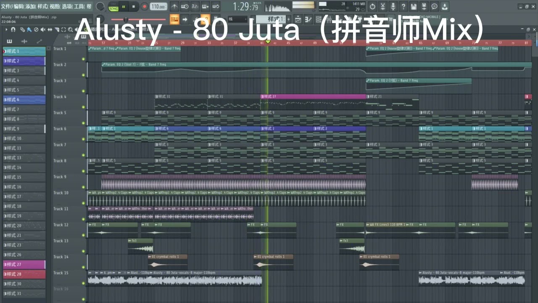538x303 pixels.
Task: Mute Track 14 with its green dot
Action: point(84,267)
